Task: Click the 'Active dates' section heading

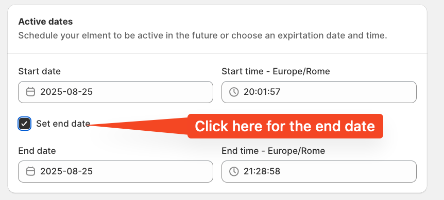Action: pyautogui.click(x=46, y=22)
